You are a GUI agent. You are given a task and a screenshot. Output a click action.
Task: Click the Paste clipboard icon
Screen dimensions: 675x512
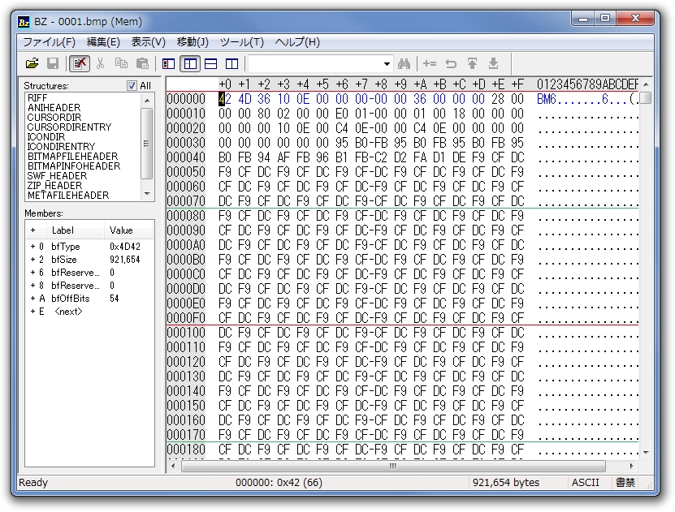click(x=143, y=63)
